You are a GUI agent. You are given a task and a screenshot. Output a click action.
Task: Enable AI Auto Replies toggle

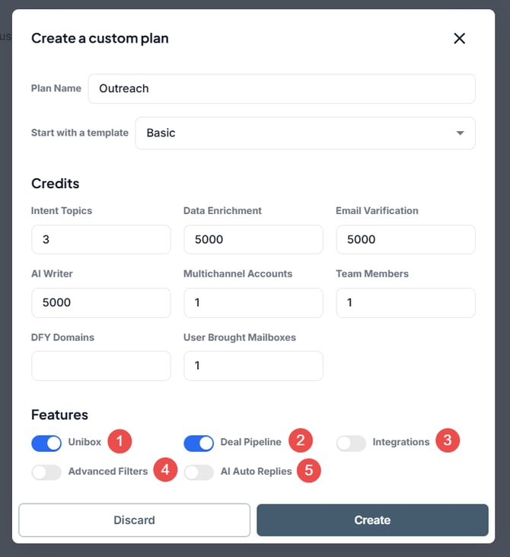click(x=199, y=472)
